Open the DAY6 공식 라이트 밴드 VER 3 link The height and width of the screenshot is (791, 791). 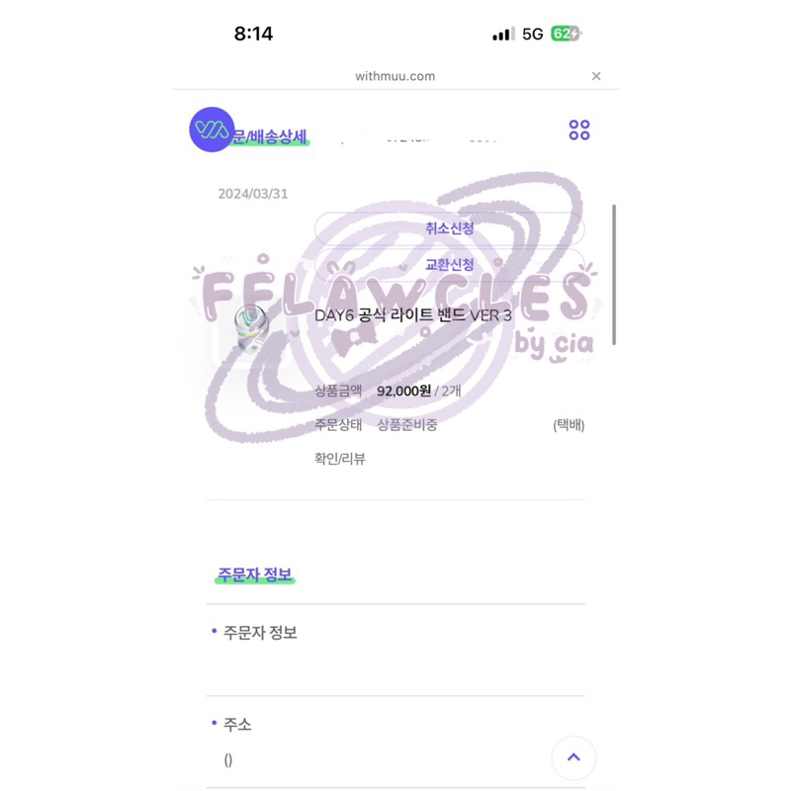[413, 315]
